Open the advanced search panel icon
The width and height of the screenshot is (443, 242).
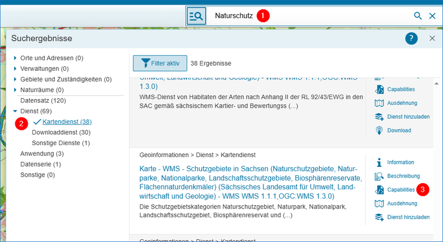196,16
